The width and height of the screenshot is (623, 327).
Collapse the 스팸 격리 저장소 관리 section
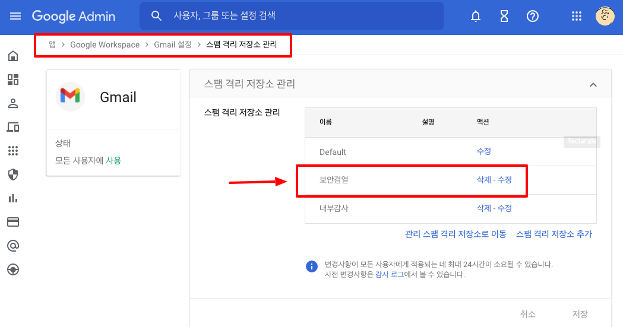(593, 84)
